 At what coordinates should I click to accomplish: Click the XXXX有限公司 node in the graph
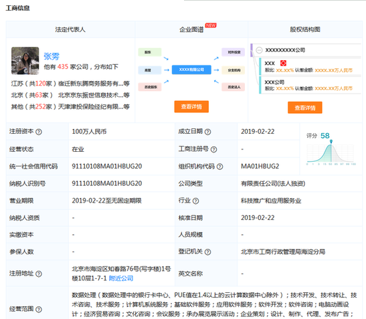191,70
